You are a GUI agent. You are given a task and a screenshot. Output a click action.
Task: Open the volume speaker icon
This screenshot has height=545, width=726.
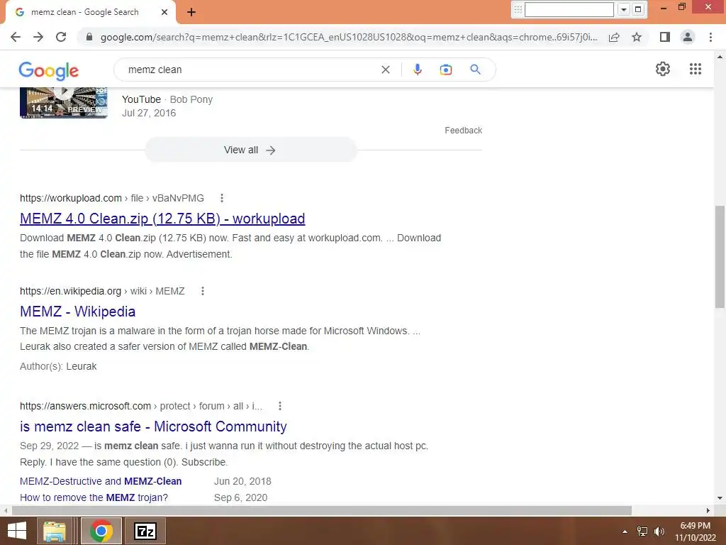(x=659, y=532)
